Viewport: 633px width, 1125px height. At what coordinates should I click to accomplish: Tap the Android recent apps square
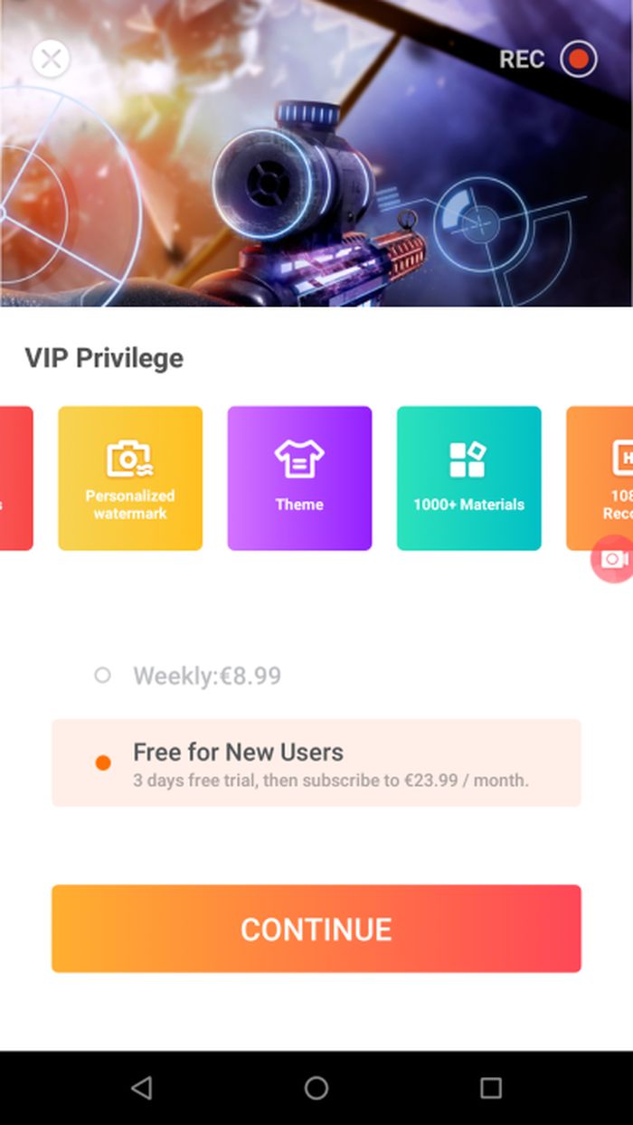pyautogui.click(x=491, y=1088)
